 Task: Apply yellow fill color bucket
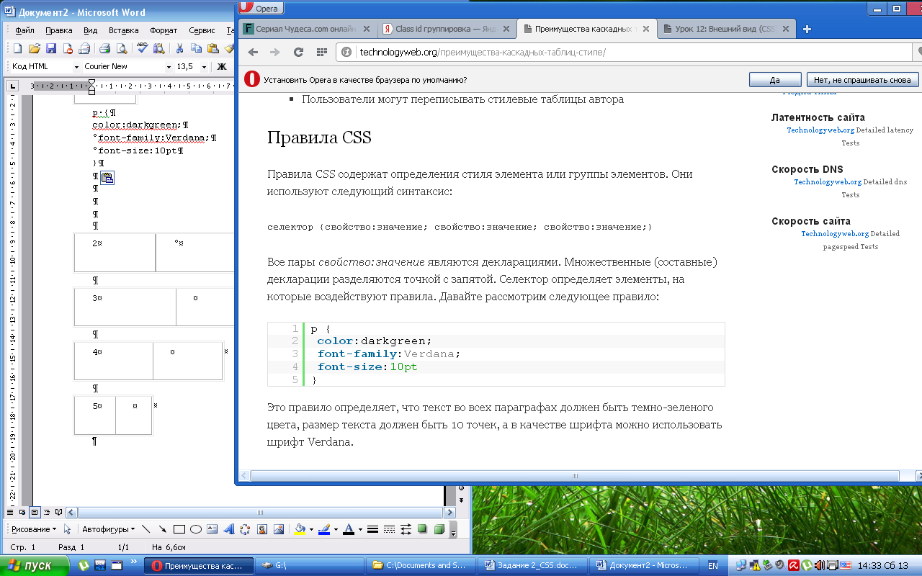[x=300, y=529]
